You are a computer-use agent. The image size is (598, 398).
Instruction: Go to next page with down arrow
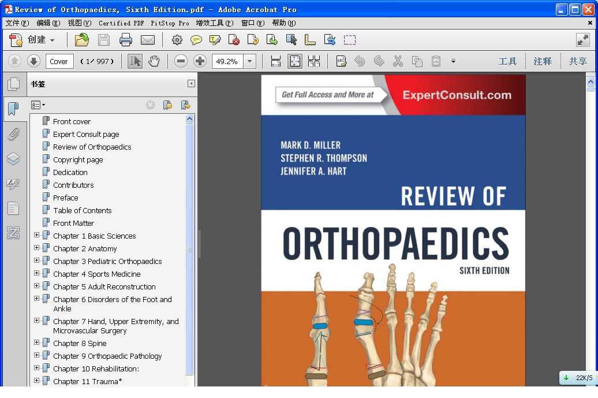[x=33, y=61]
